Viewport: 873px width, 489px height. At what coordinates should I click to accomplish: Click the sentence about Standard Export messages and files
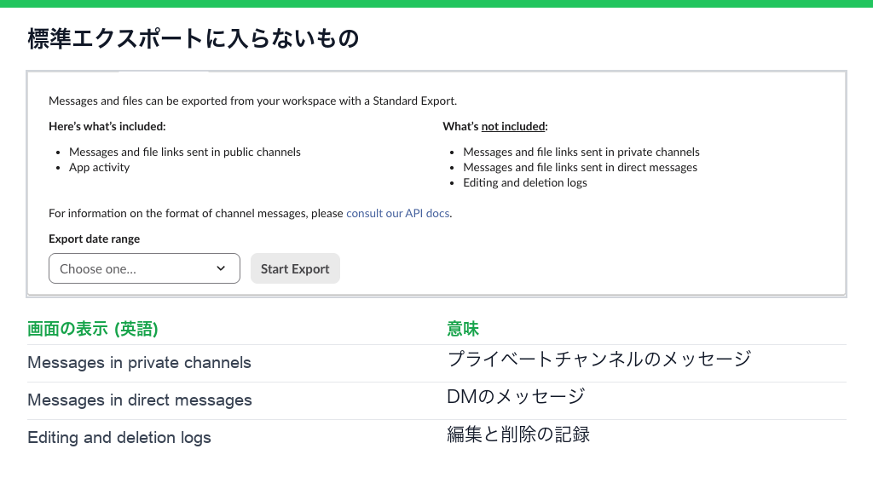[x=252, y=101]
